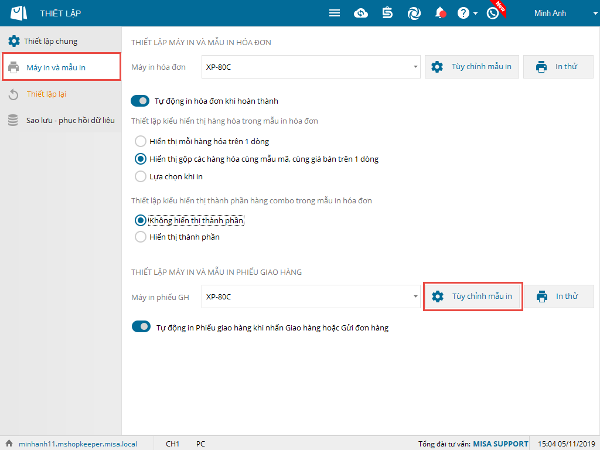This screenshot has height=450, width=600.
Task: Open minhanh11.mshopkeeper.misa.local link
Action: tap(78, 444)
